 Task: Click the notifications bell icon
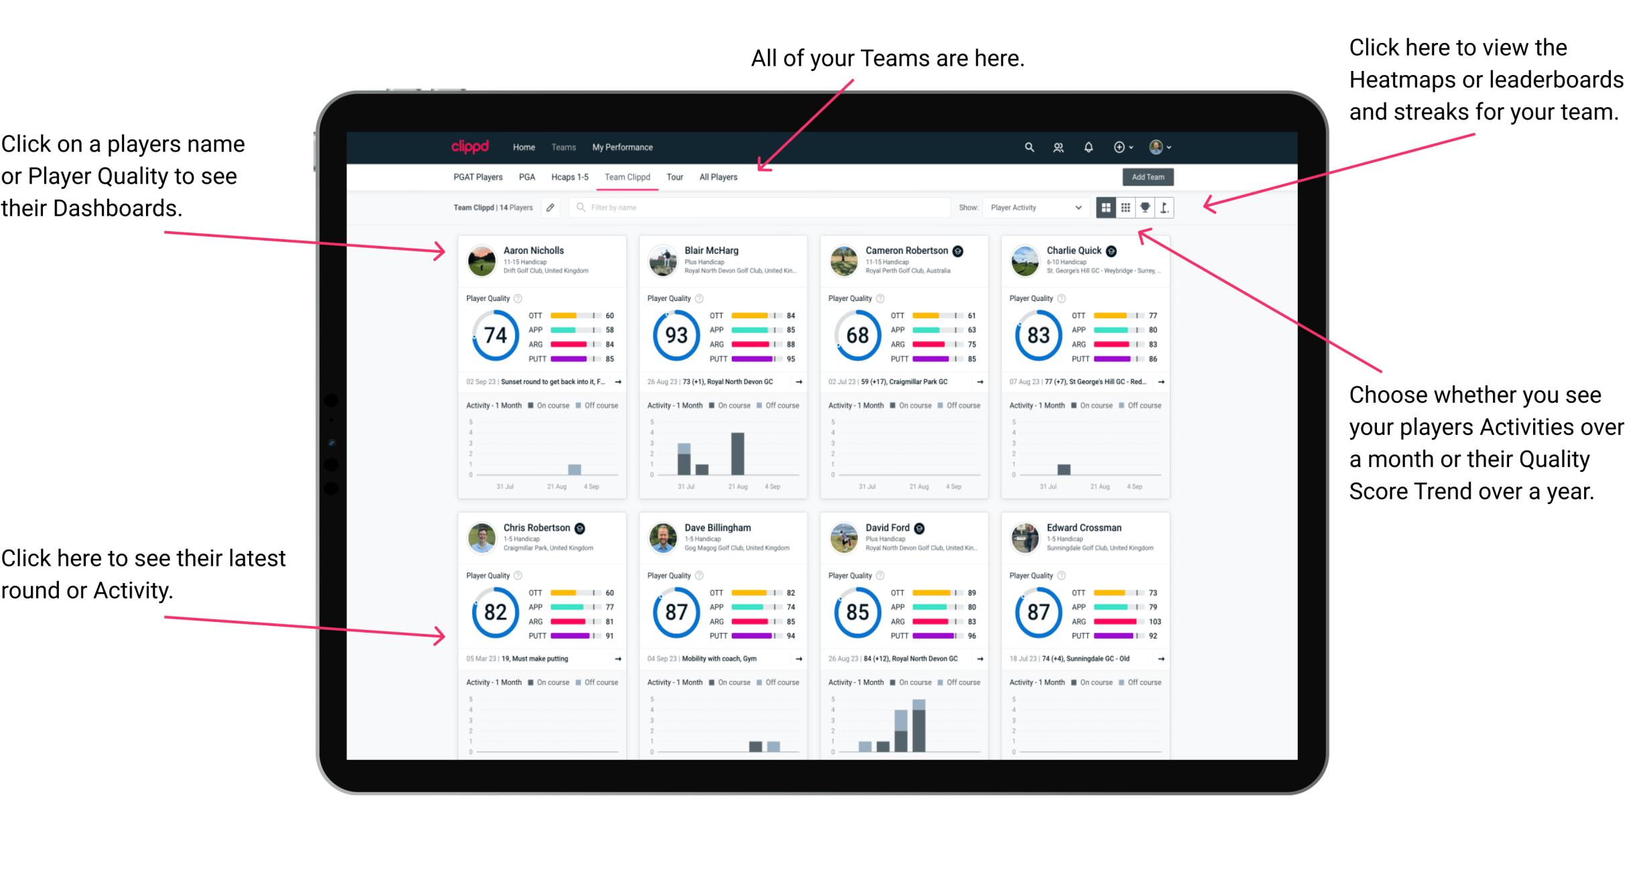pos(1088,146)
